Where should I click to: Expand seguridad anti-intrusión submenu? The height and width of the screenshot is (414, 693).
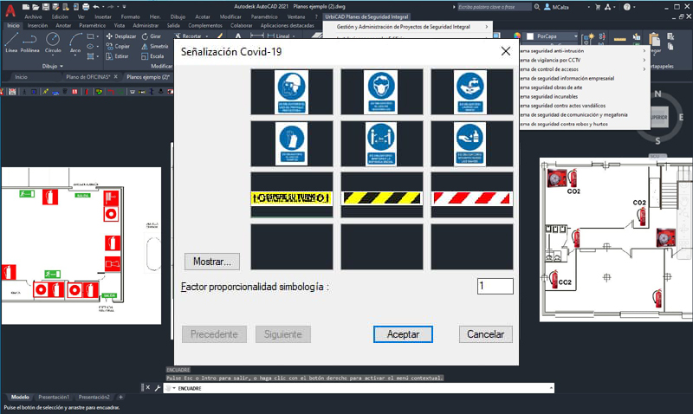pyautogui.click(x=644, y=51)
